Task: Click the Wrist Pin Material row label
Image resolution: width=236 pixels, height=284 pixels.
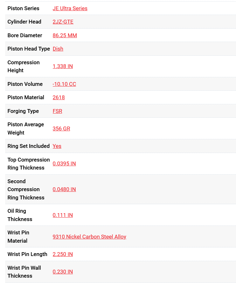Action: 18,237
